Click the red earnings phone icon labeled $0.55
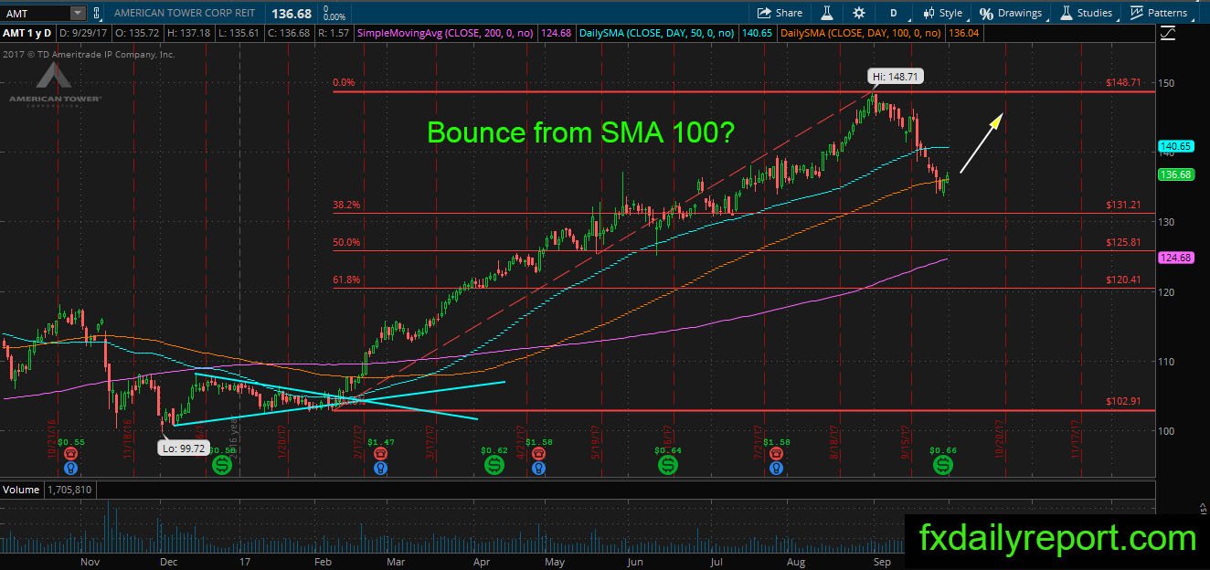 coord(69,453)
